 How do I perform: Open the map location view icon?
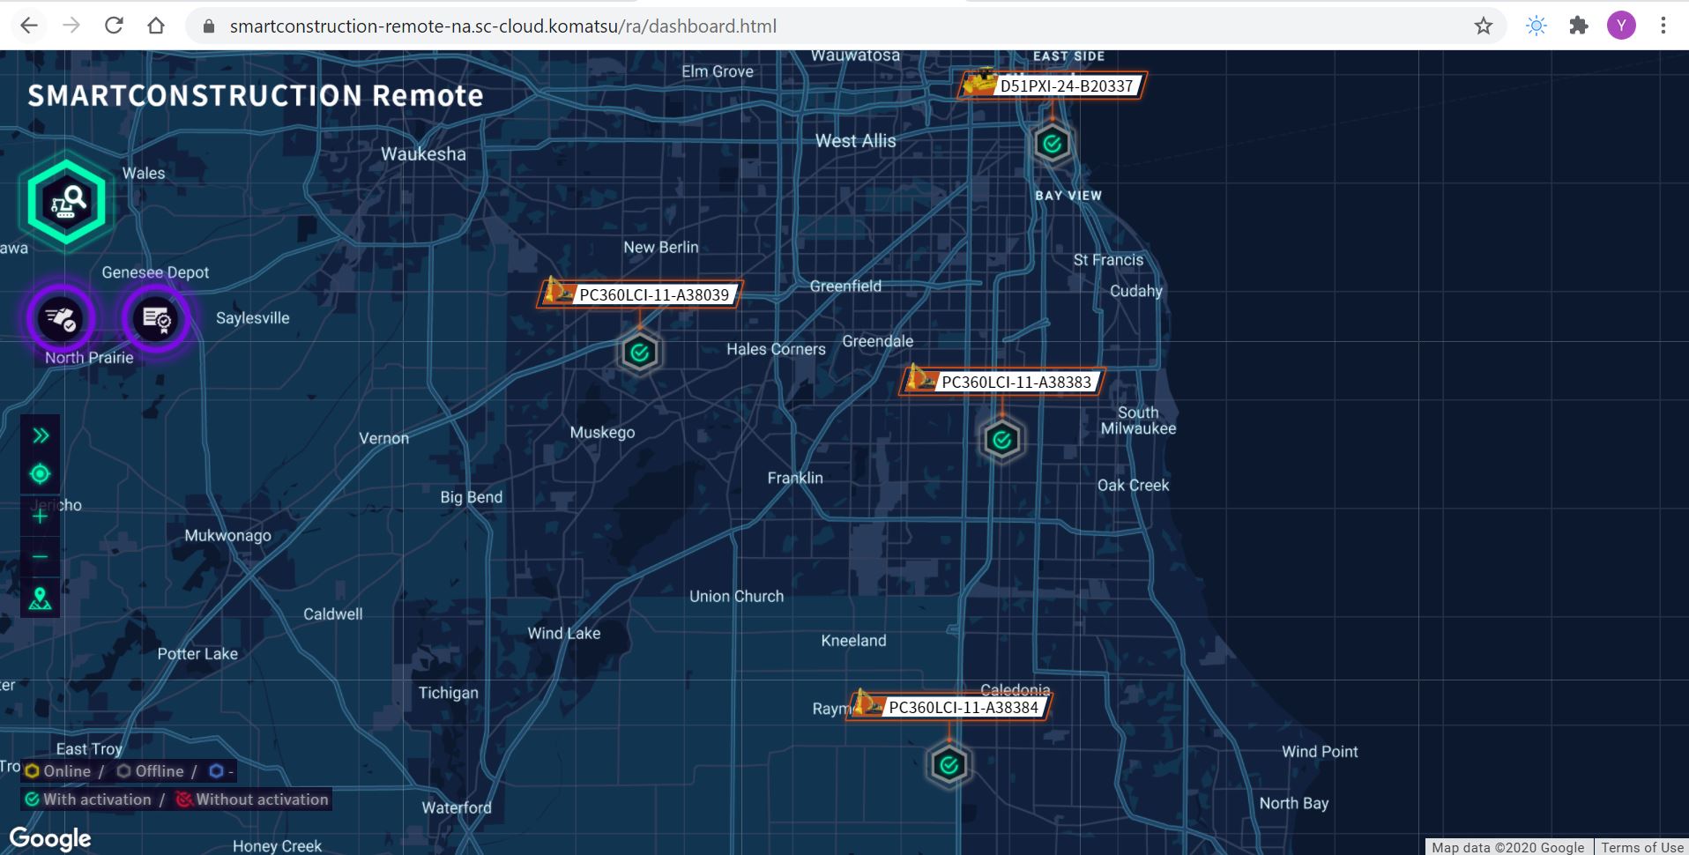[x=39, y=598]
